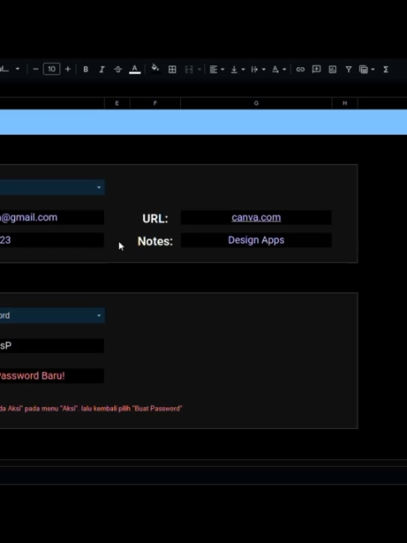
Task: Expand the filter views dropdown arrow
Action: click(373, 70)
